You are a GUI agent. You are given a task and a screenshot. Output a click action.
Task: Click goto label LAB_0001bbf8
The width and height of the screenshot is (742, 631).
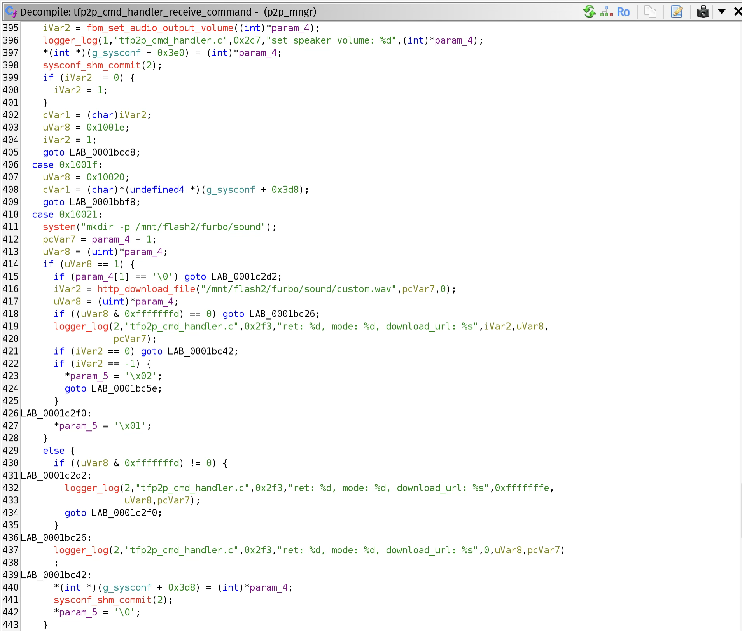(x=102, y=202)
